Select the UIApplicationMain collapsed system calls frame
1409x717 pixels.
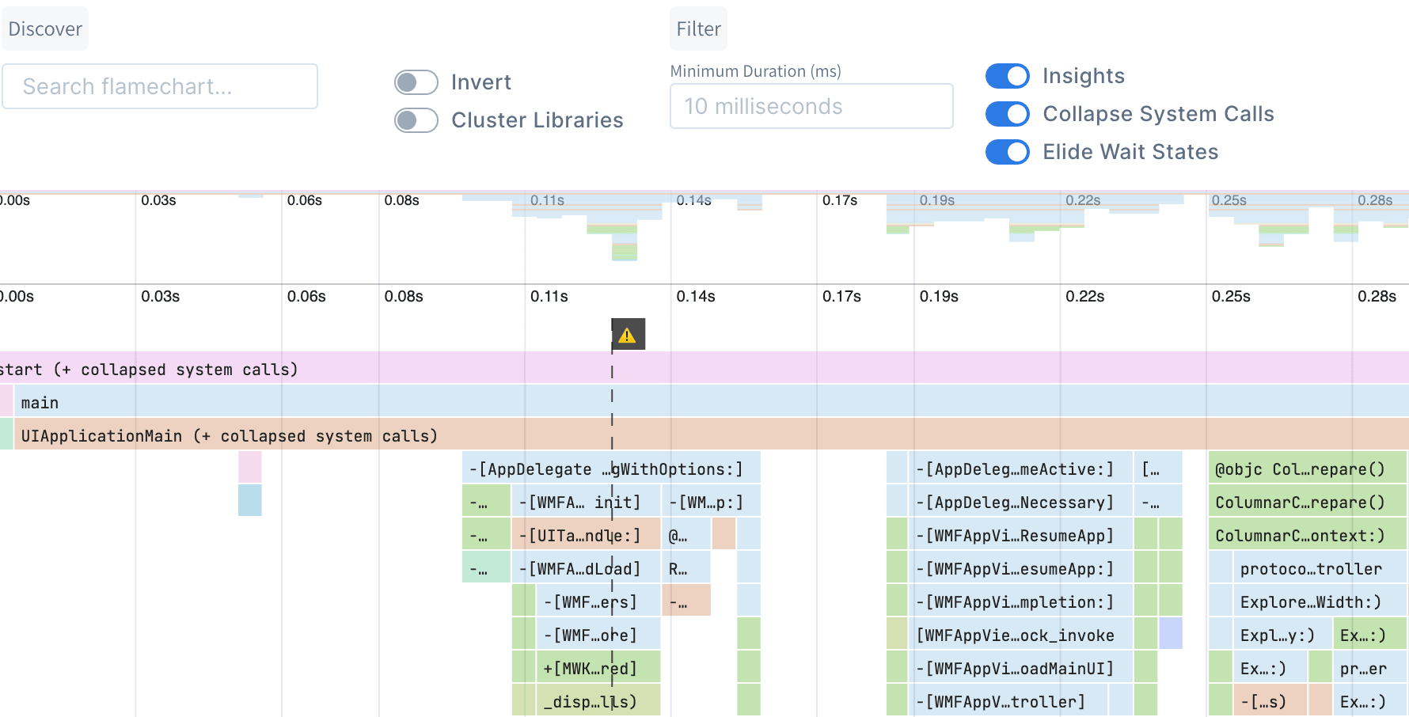317,435
